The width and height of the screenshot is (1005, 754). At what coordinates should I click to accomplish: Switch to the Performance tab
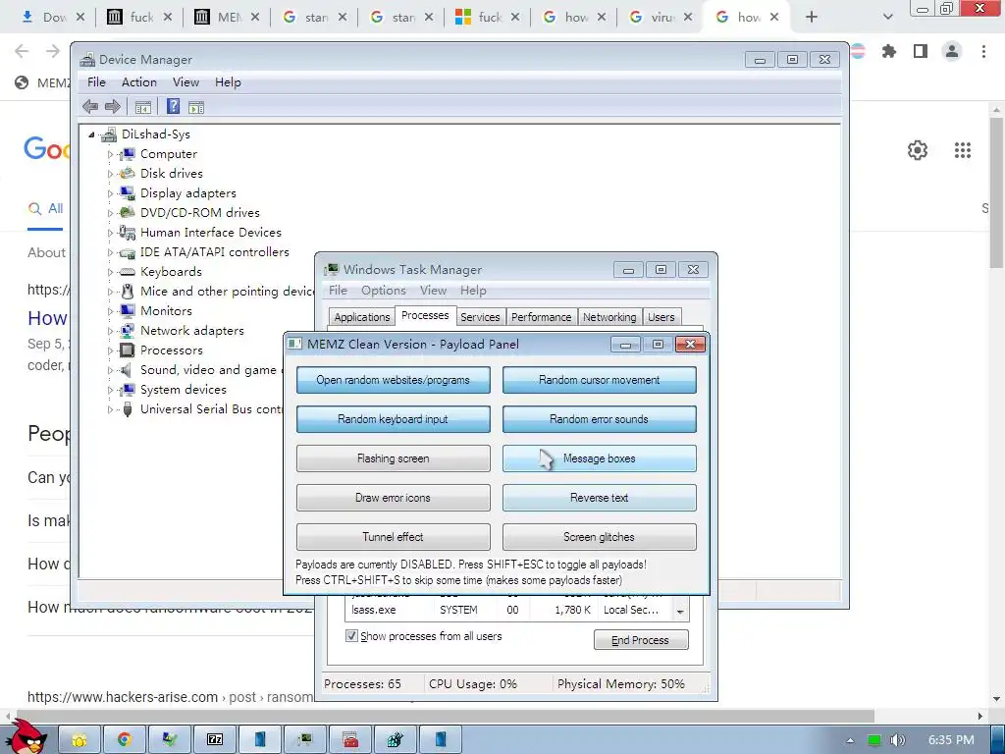(541, 317)
